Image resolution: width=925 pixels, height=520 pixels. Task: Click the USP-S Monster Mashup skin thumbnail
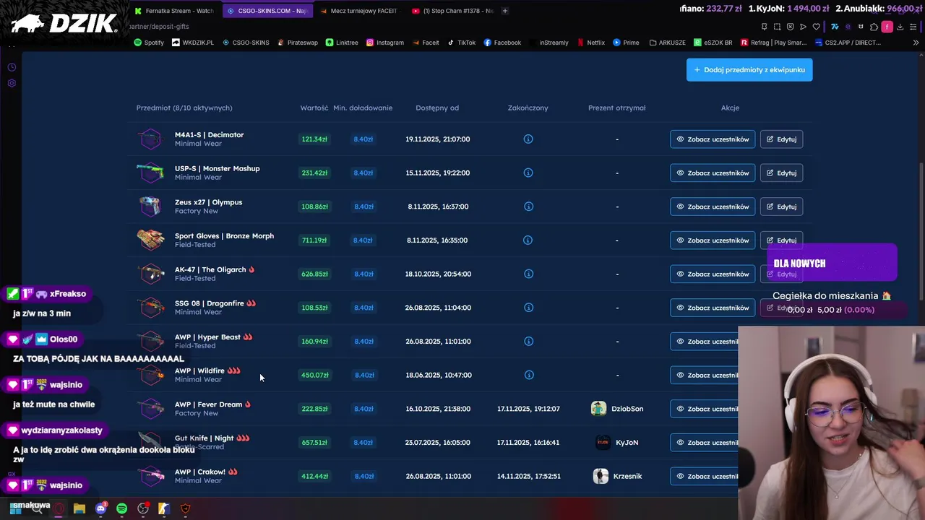click(150, 173)
